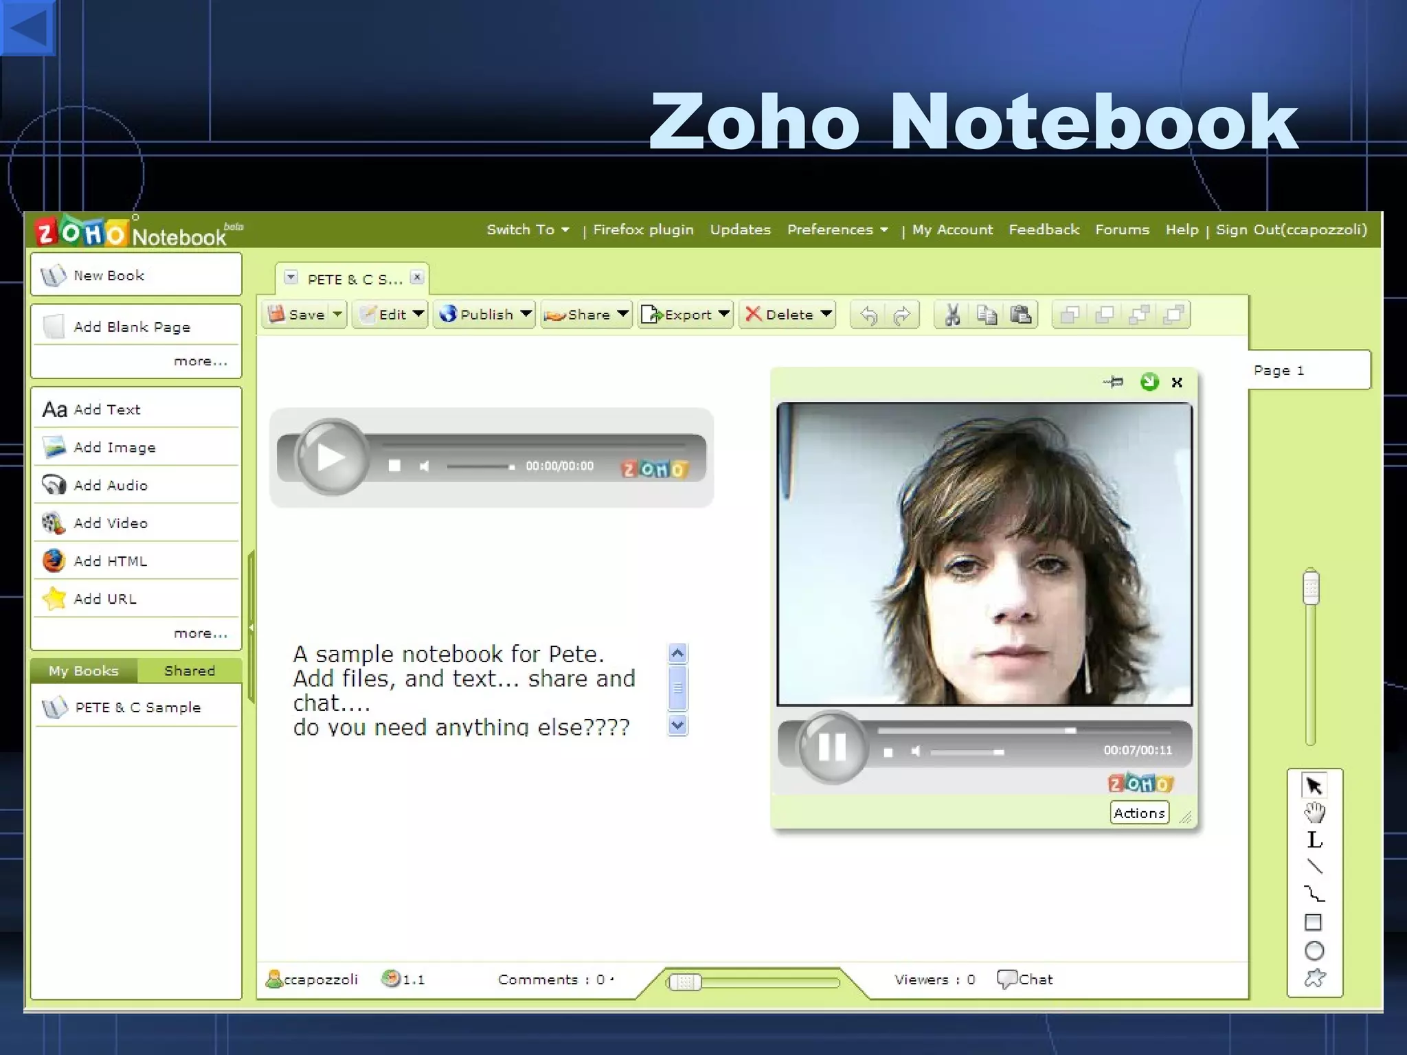Pin the video widget with pushpin icon

[x=1113, y=382]
